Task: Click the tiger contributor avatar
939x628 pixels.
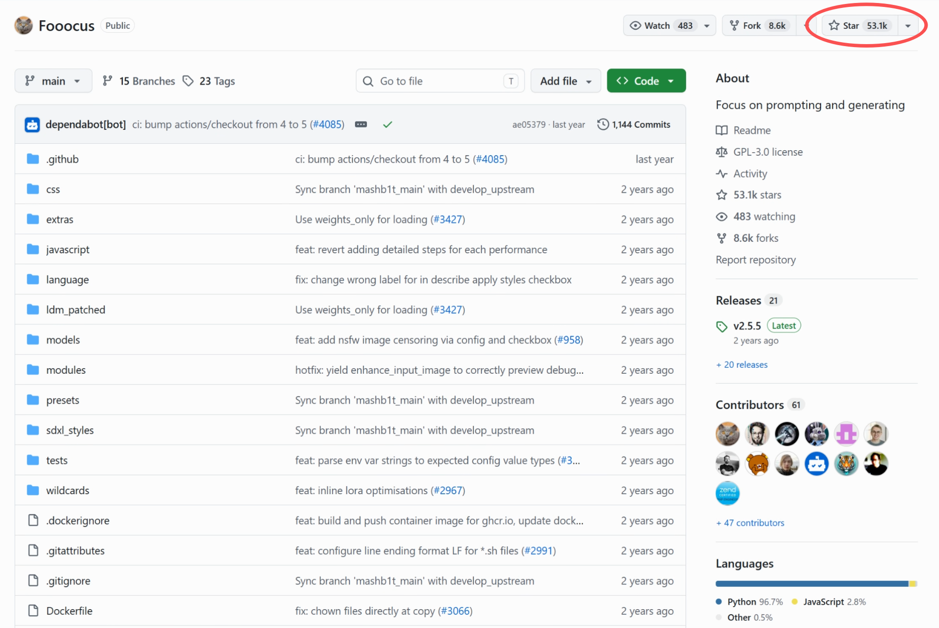Action: (846, 464)
